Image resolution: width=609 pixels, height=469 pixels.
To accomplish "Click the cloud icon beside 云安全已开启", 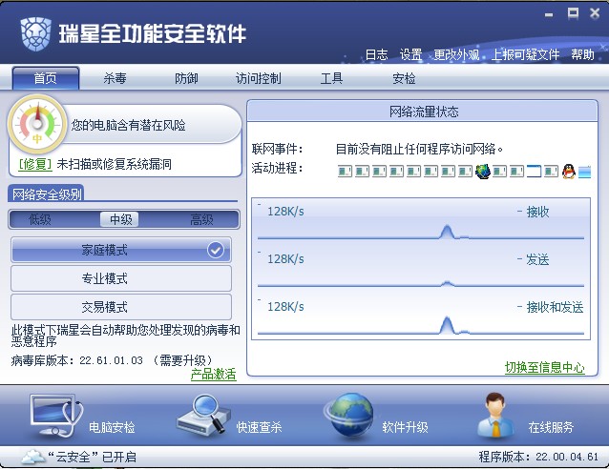I will (32, 457).
